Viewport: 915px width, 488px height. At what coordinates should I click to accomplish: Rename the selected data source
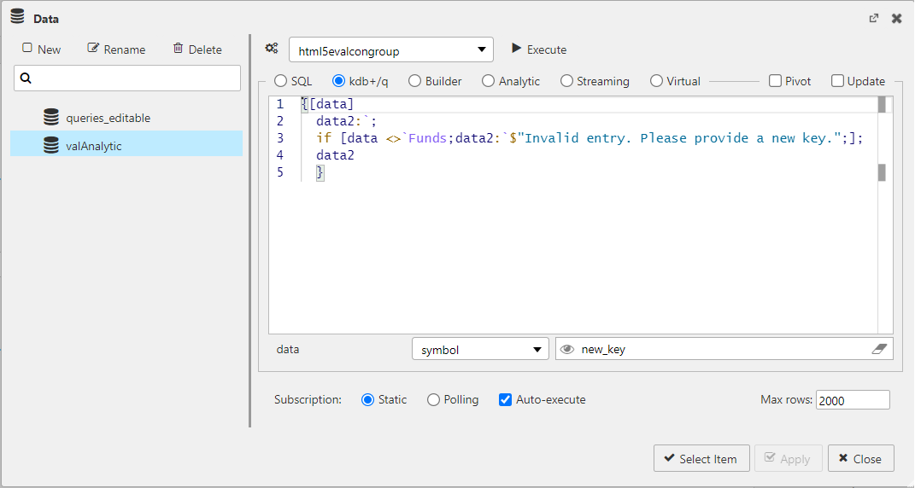click(x=116, y=49)
